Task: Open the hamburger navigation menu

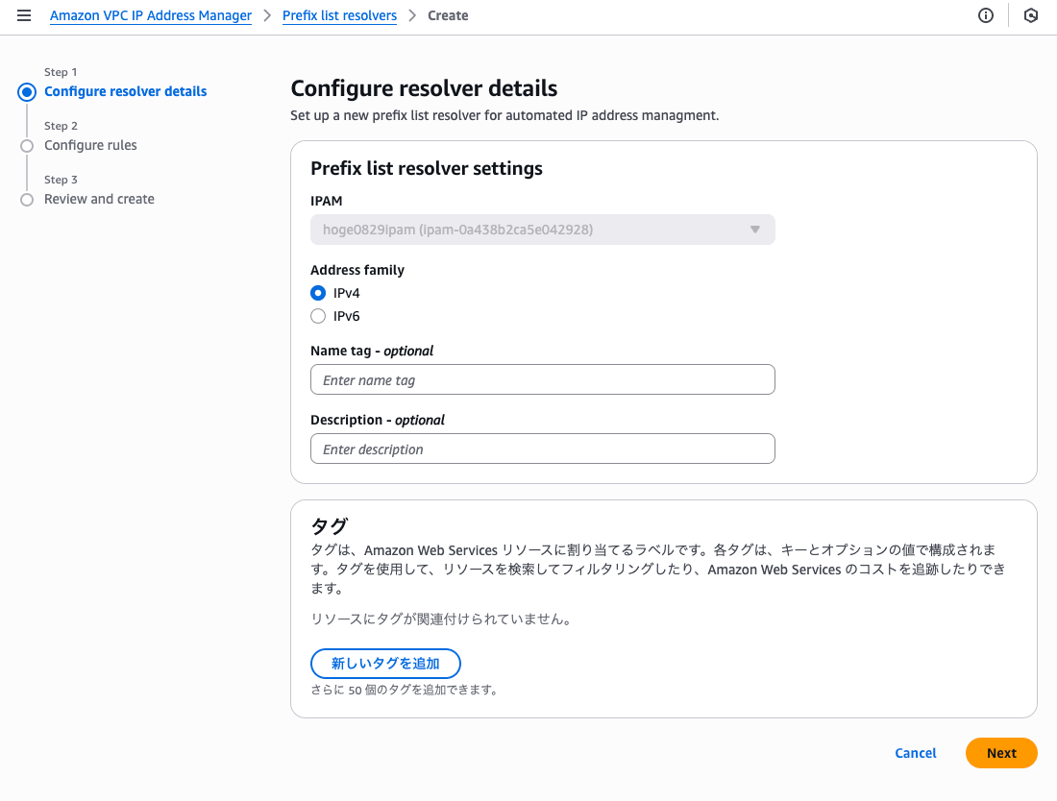Action: (x=24, y=15)
